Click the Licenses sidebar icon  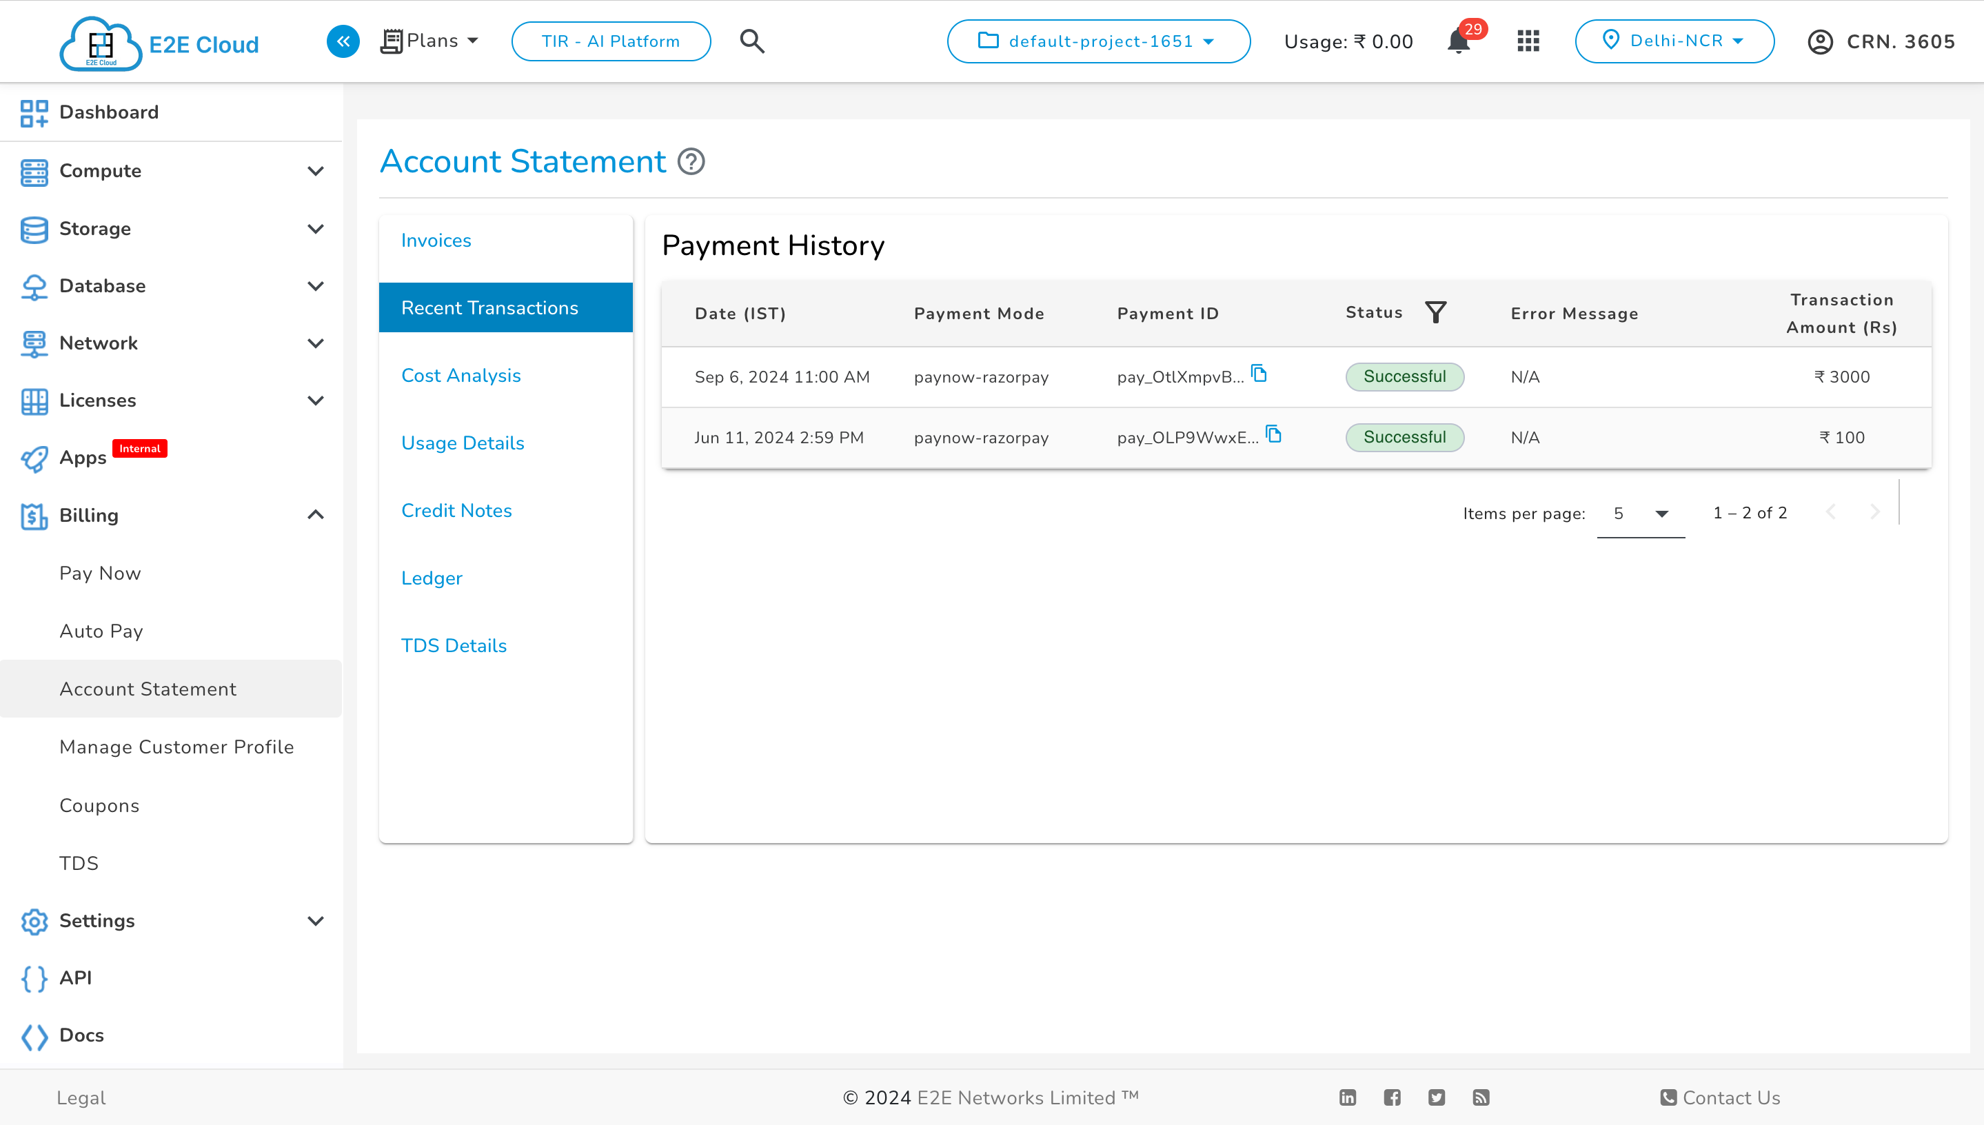pyautogui.click(x=34, y=401)
